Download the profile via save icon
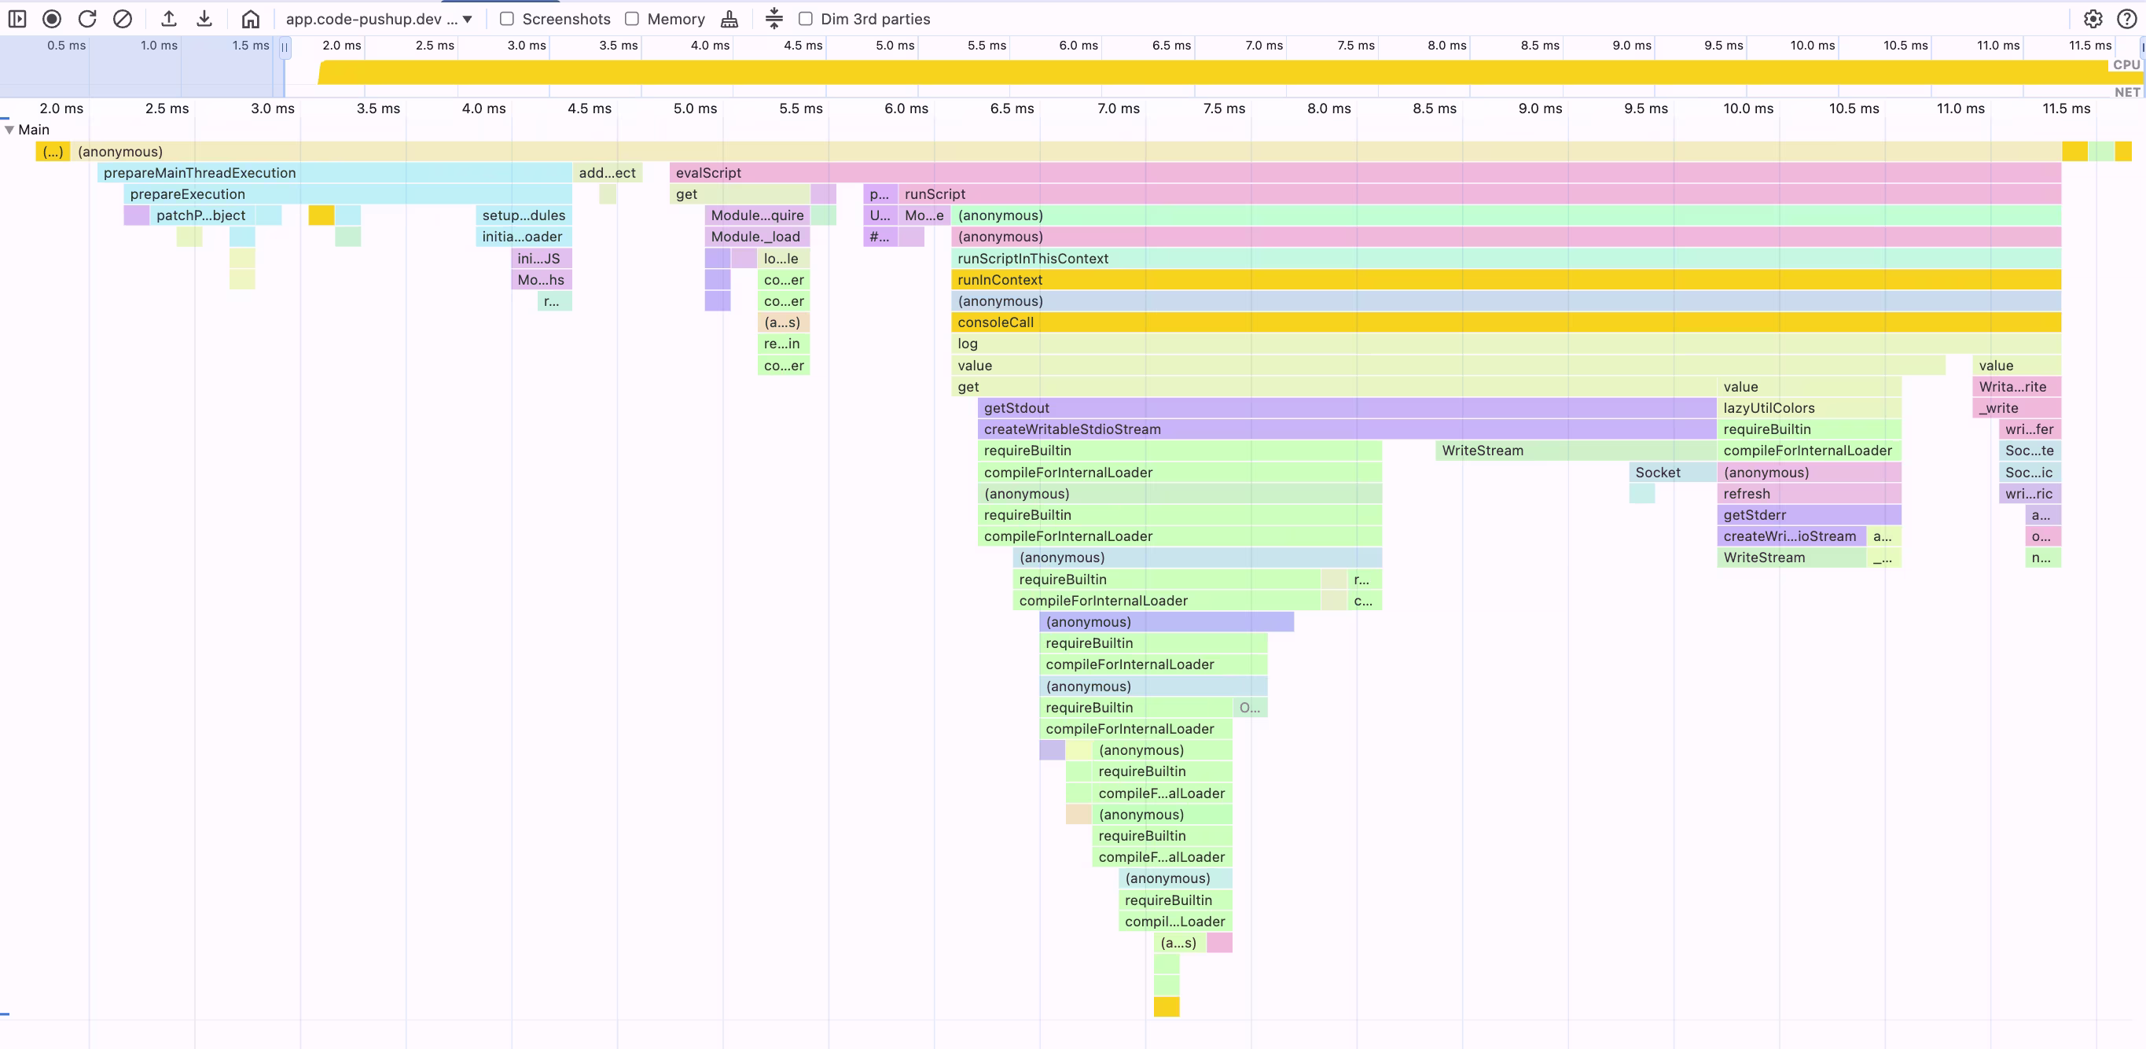The height and width of the screenshot is (1049, 2146). (204, 18)
